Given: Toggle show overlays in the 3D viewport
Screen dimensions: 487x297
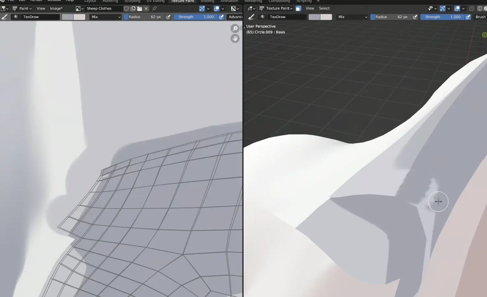Looking at the screenshot, I should click(x=457, y=8).
